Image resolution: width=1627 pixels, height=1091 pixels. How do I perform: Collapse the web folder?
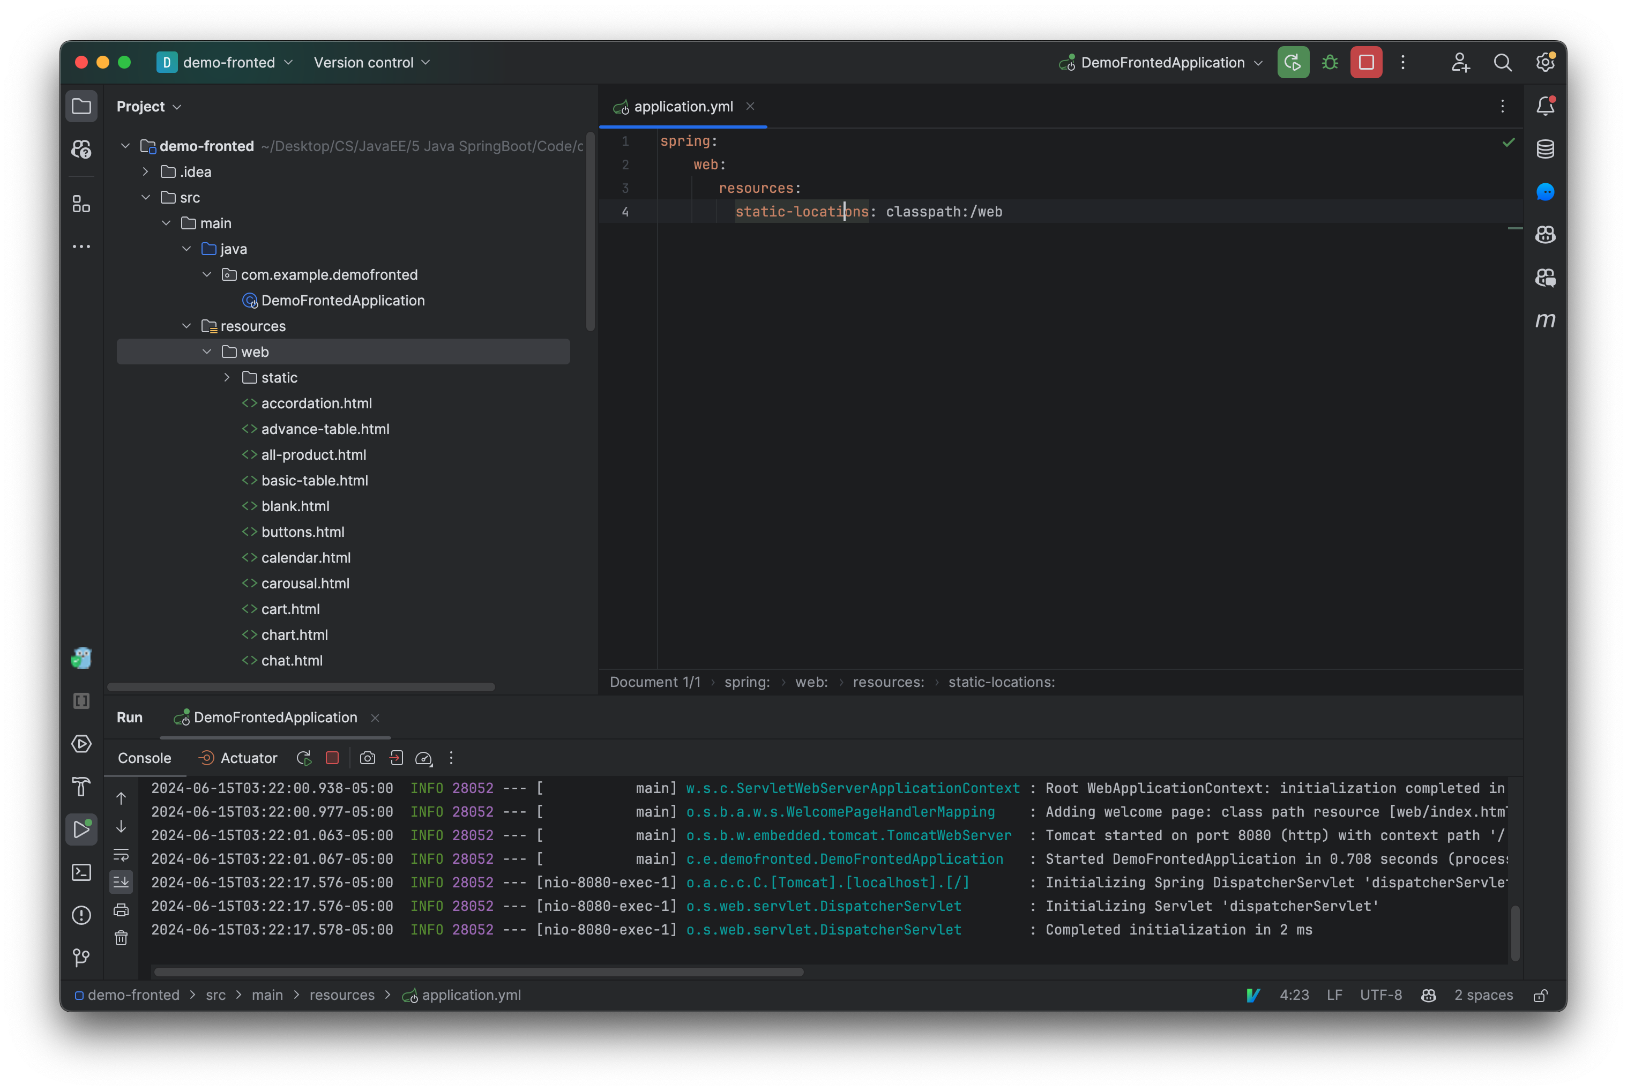207,352
